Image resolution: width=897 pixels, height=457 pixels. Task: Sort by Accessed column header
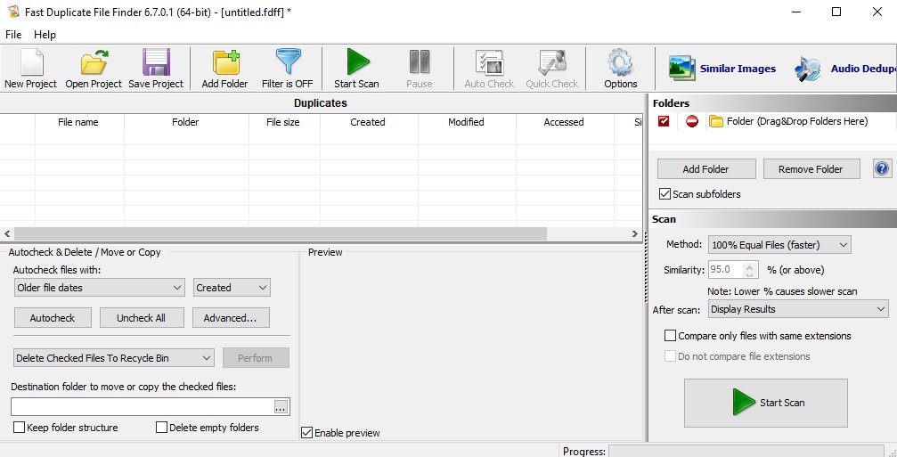pos(564,122)
